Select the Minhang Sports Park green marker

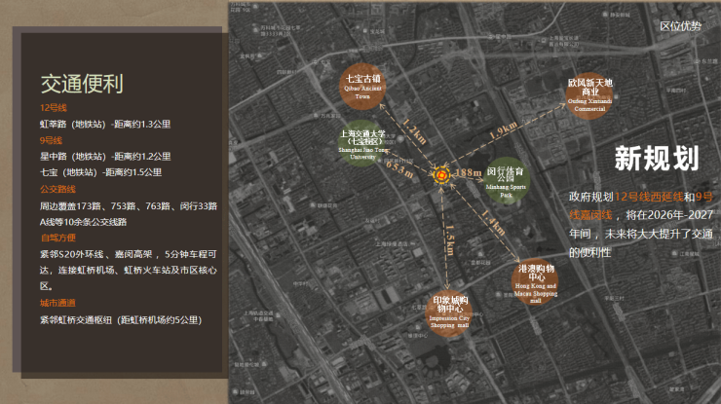point(505,180)
